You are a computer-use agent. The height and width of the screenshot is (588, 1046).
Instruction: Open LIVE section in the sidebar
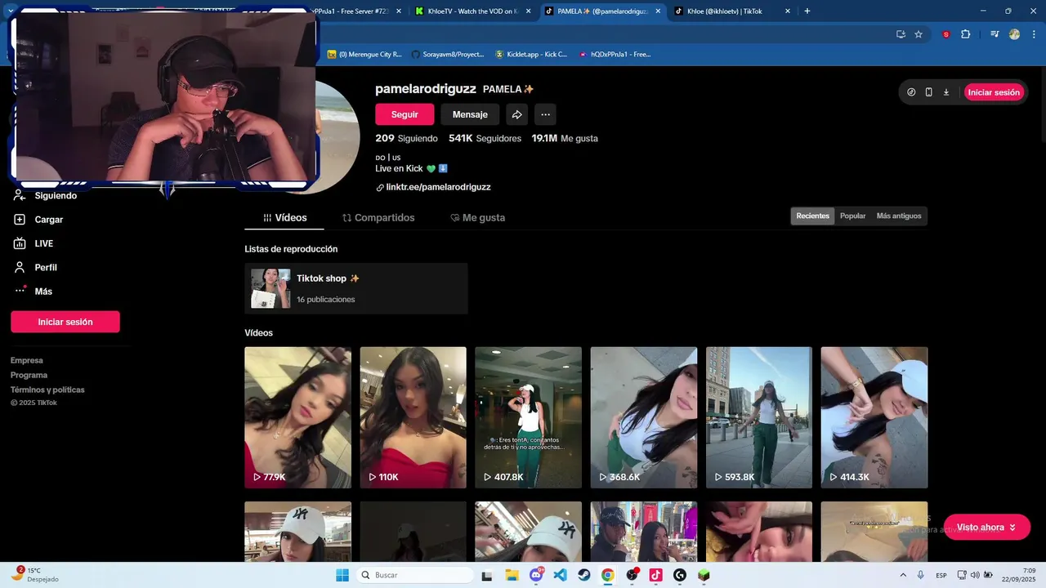34,243
